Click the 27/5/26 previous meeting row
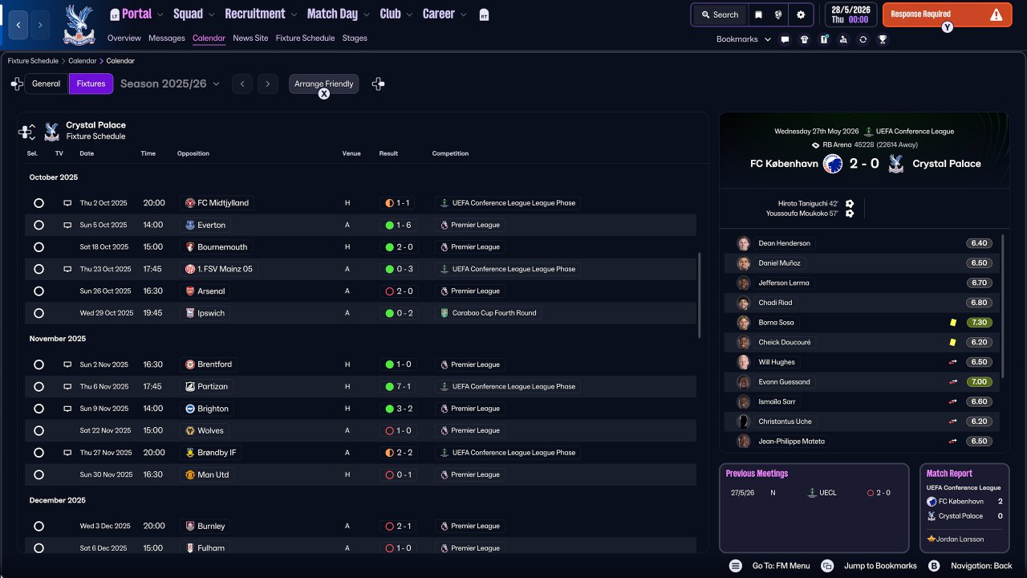This screenshot has height=578, width=1027. click(814, 493)
